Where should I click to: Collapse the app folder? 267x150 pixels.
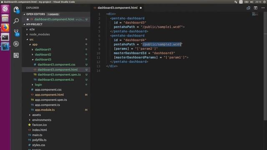click(35, 45)
